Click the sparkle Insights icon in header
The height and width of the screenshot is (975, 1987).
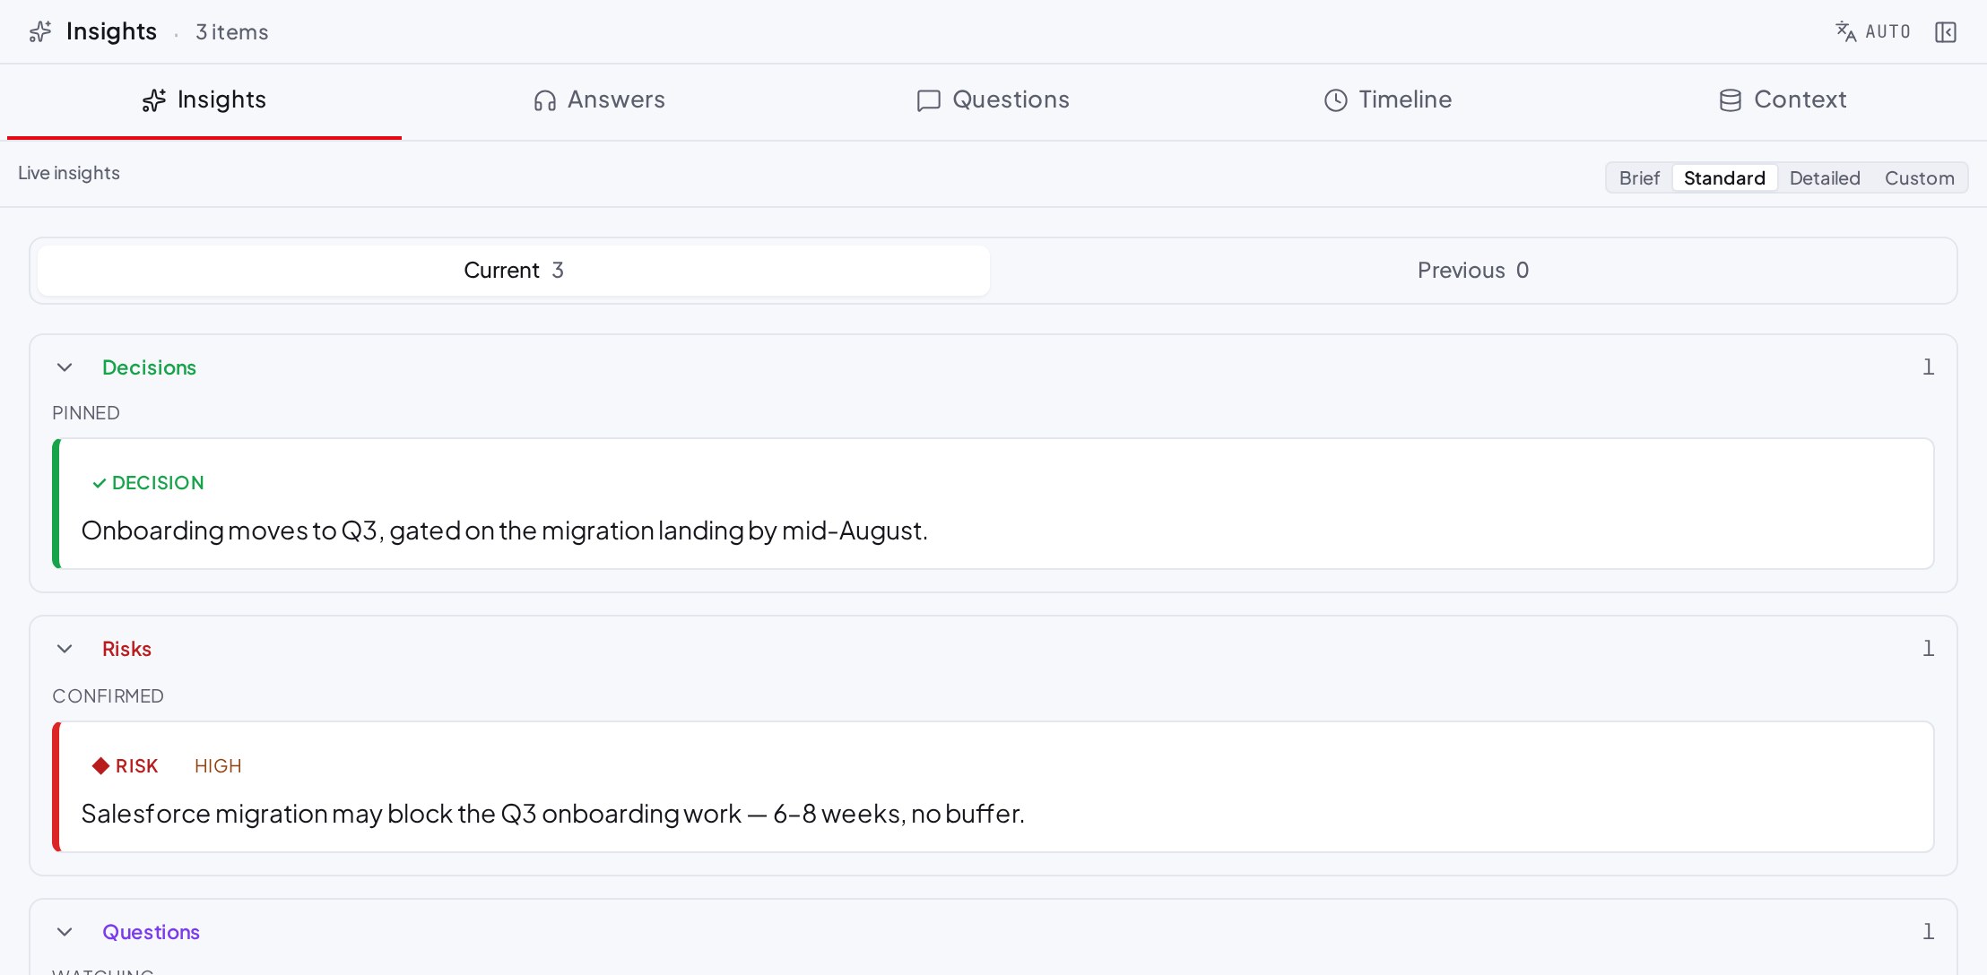40,32
